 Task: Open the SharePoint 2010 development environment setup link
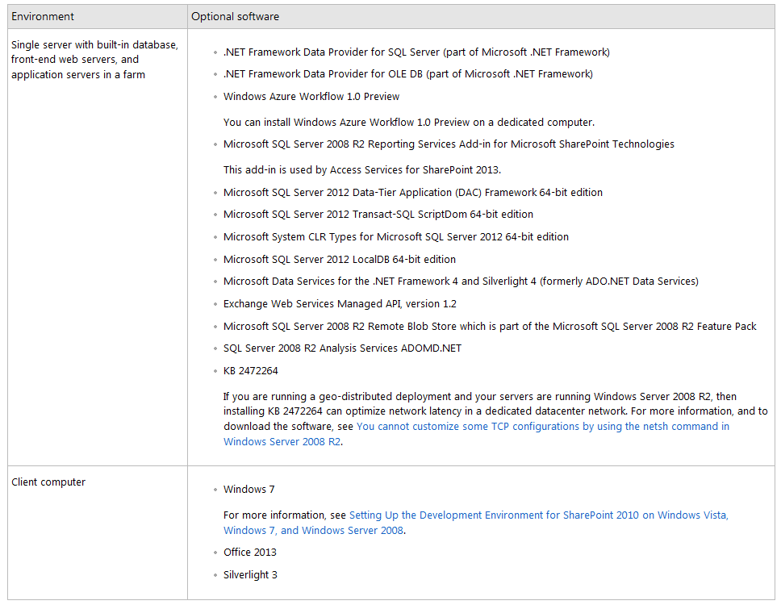tap(538, 515)
